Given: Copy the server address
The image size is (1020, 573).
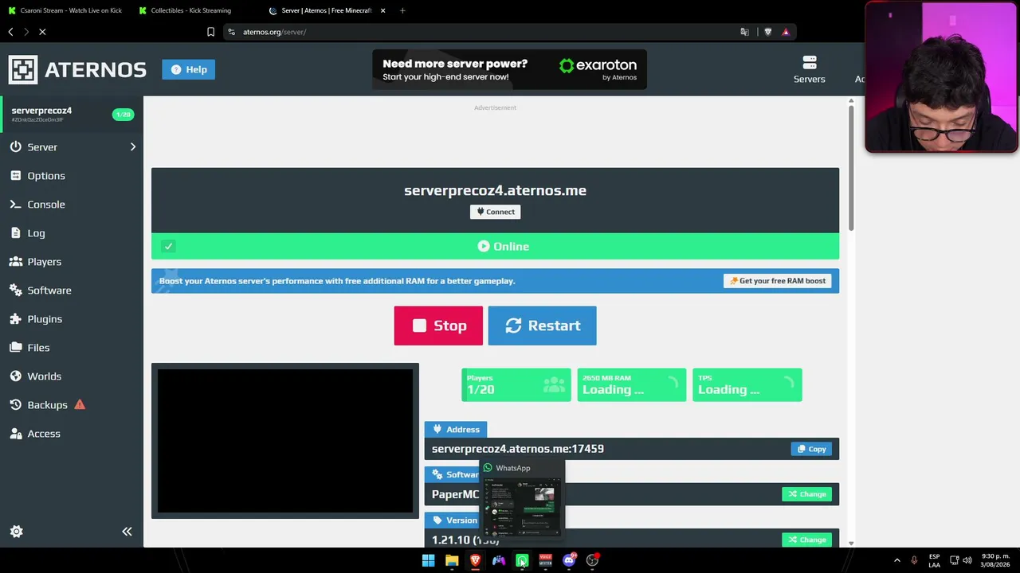Looking at the screenshot, I should (x=811, y=449).
